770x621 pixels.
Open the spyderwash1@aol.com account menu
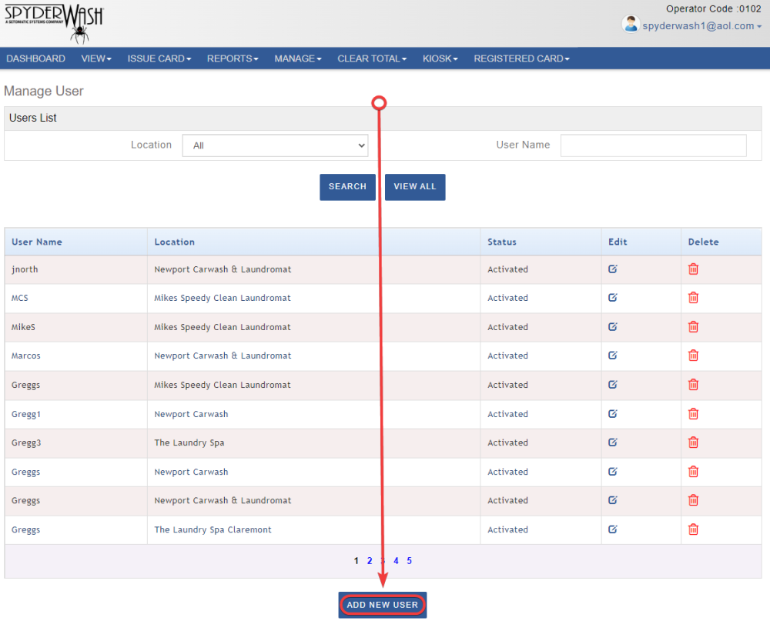(701, 26)
